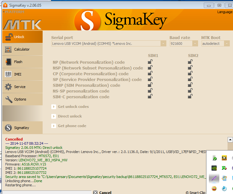This screenshot has width=233, height=194.
Task: Cancel the current operation
Action: (102, 192)
